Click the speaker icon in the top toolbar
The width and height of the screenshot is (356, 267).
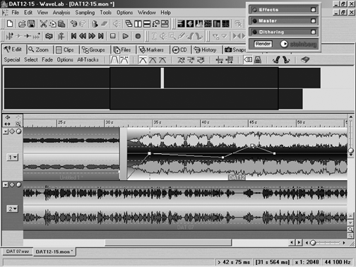[x=117, y=23]
